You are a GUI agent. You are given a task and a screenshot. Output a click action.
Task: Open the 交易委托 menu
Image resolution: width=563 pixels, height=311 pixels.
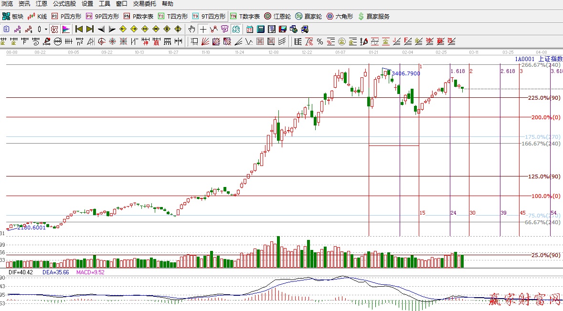pos(144,3)
